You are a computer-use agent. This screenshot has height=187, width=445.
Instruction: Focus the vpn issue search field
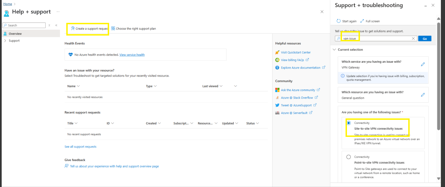point(376,39)
